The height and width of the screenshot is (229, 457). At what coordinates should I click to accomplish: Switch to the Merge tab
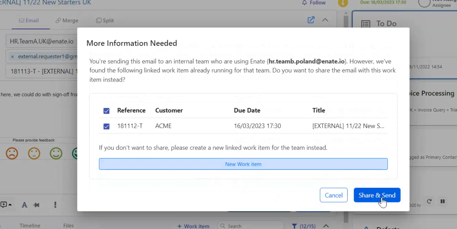click(x=67, y=21)
